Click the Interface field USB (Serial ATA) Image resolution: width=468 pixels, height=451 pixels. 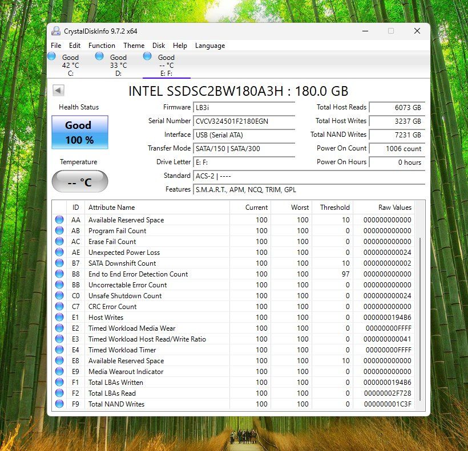(244, 135)
